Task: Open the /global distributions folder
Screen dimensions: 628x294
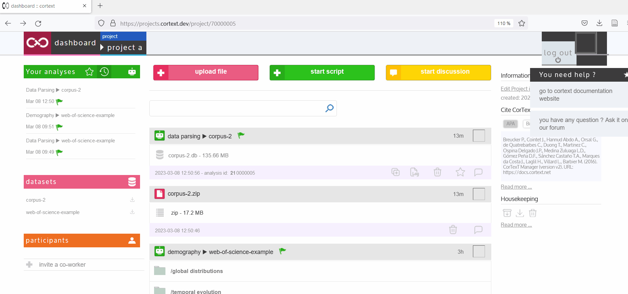Action: tap(197, 271)
